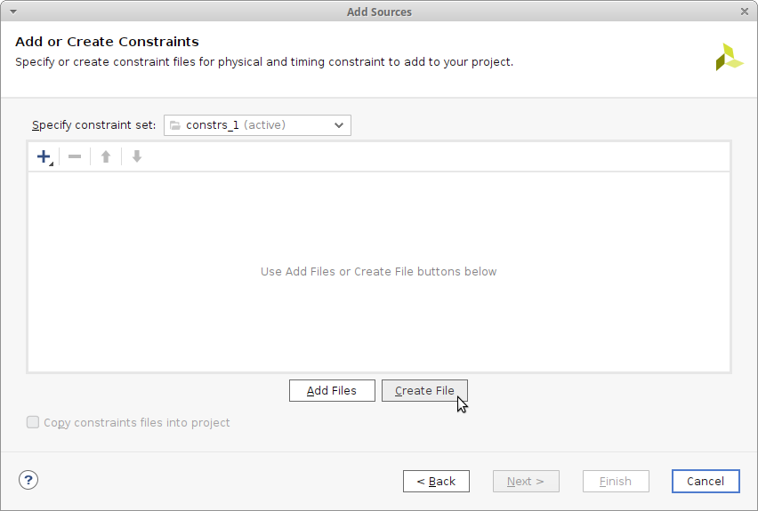Viewport: 758px width, 511px height.
Task: Cancel the Add Sources wizard
Action: pos(706,481)
